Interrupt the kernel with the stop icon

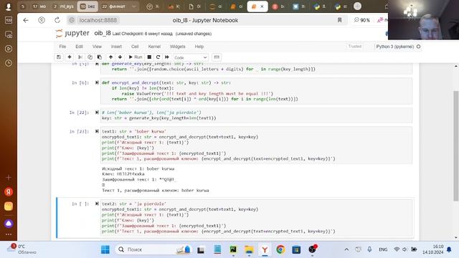tap(149, 57)
